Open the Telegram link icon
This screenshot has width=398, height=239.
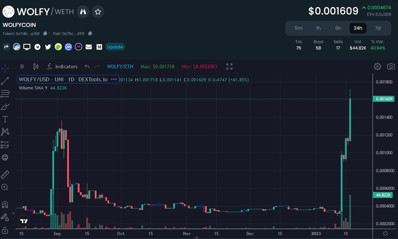pyautogui.click(x=37, y=47)
